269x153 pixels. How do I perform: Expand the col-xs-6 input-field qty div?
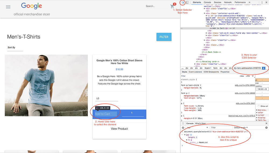(207, 33)
